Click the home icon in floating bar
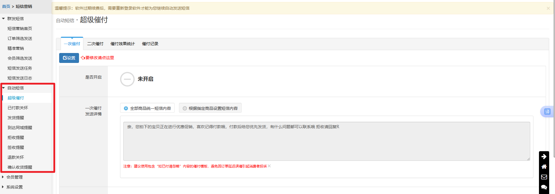Screen dimensions: 555x194 coord(544,167)
